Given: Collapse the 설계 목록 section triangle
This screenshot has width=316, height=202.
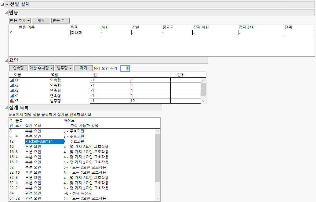Looking at the screenshot, I should click(x=7, y=108).
